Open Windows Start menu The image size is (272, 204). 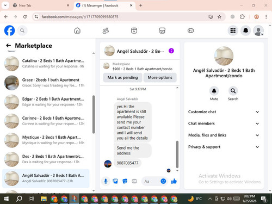click(x=6, y=199)
